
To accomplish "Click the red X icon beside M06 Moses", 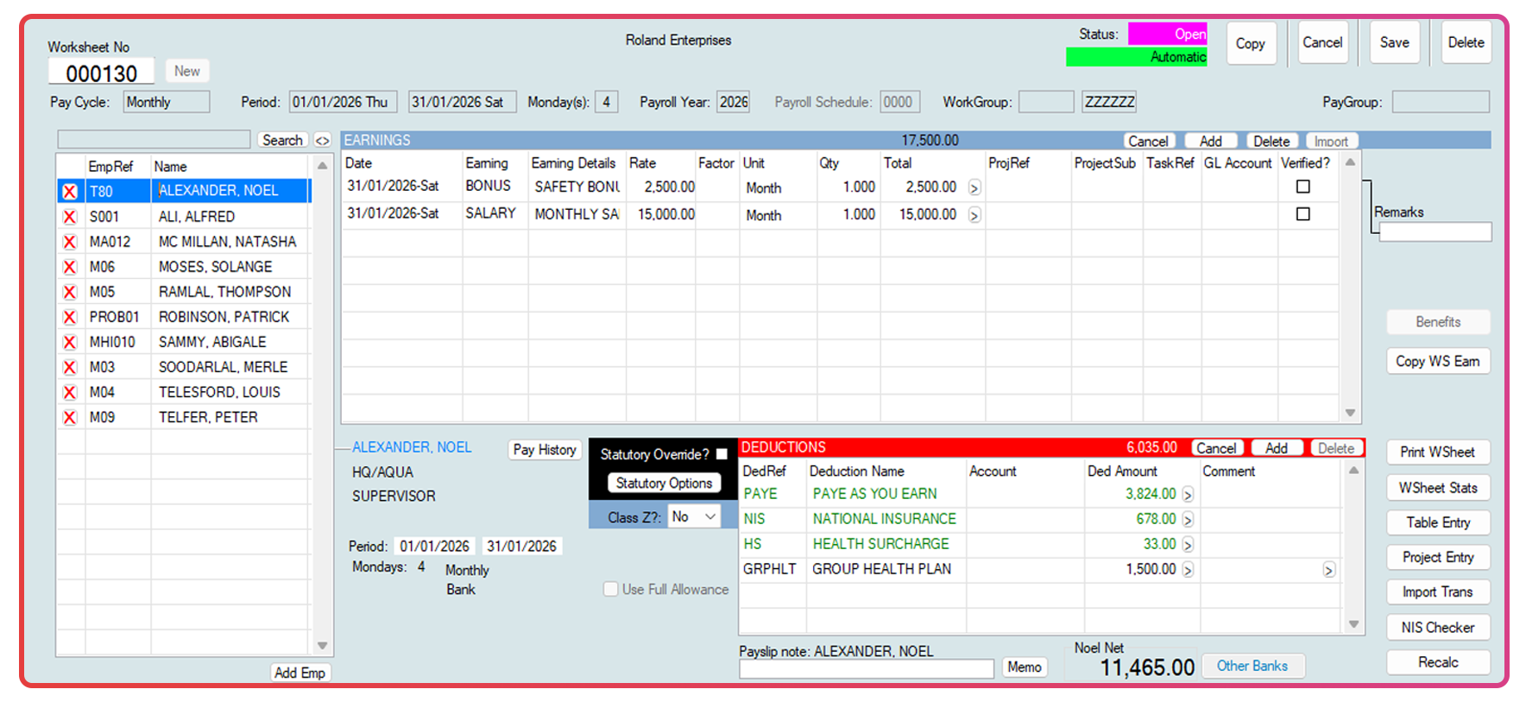I will point(70,267).
